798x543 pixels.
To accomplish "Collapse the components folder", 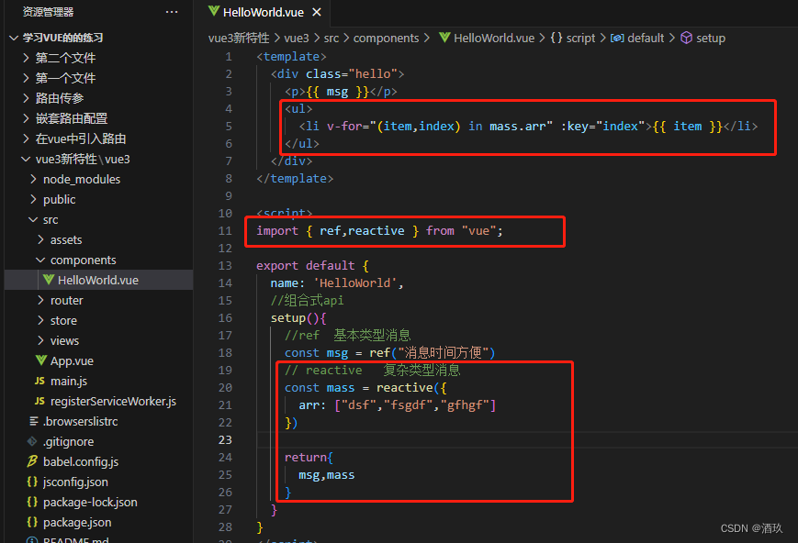I will click(x=40, y=260).
